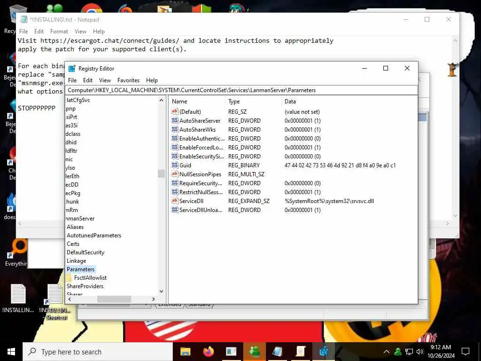Show hidden tray icons chevron
The width and height of the screenshot is (481, 361).
click(x=387, y=352)
